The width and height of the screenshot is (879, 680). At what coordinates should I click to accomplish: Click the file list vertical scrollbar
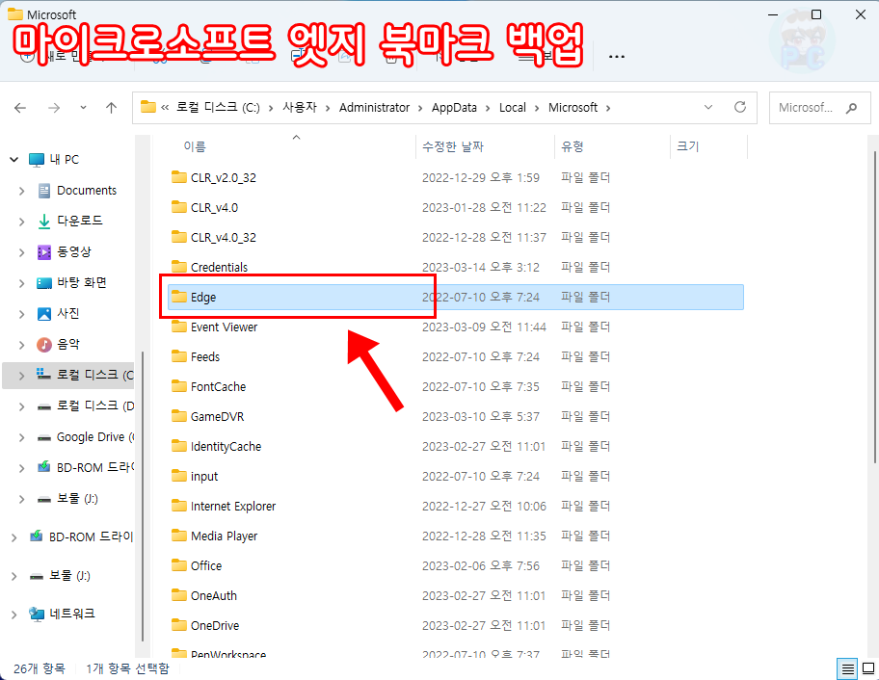tap(874, 307)
